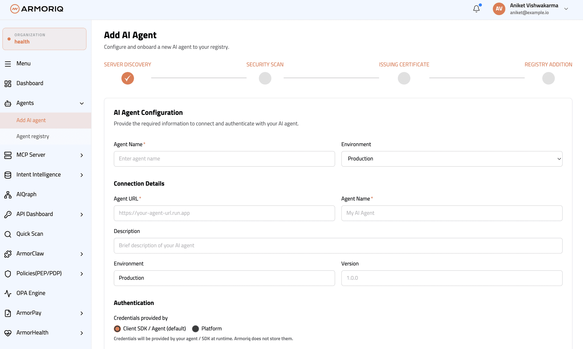
Task: Click the SERVER DISCOVERY step label
Action: 127,64
